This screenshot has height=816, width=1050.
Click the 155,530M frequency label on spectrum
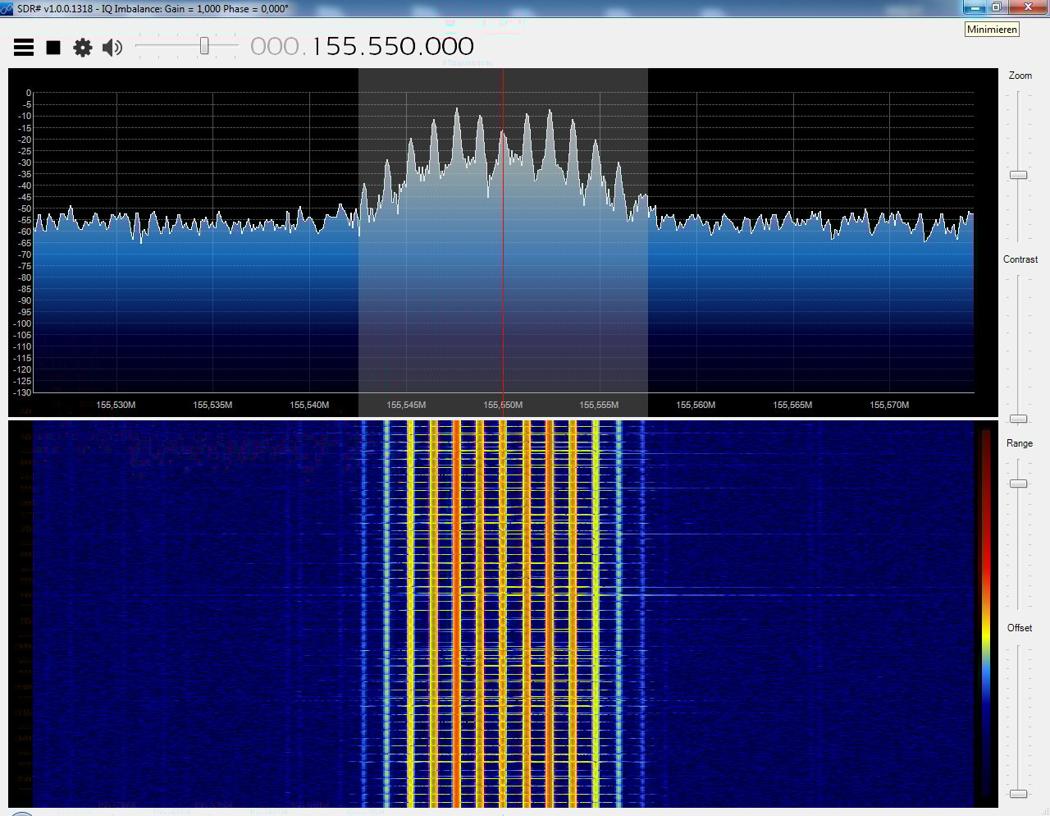click(116, 405)
